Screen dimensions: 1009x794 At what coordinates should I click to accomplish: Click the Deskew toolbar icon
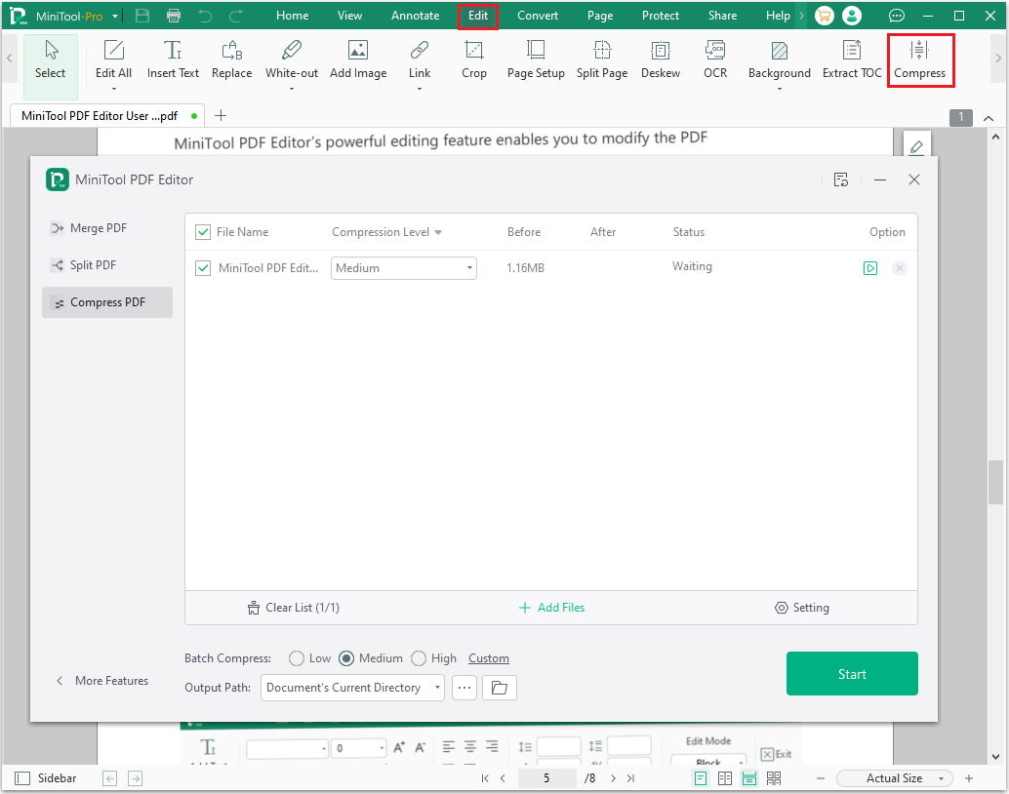click(x=661, y=60)
